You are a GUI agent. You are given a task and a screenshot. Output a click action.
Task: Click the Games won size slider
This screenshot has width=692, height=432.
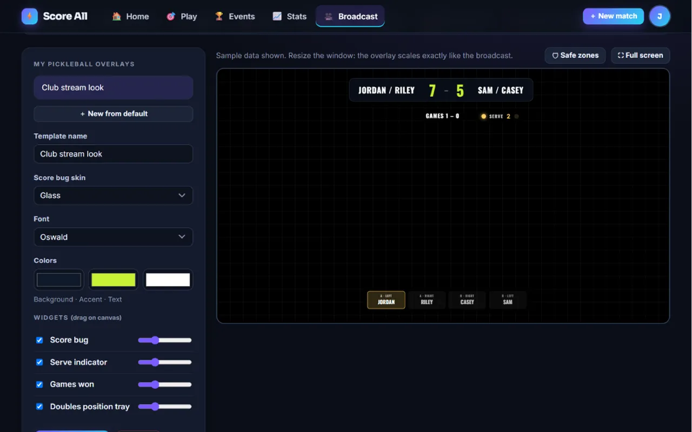[x=165, y=384]
